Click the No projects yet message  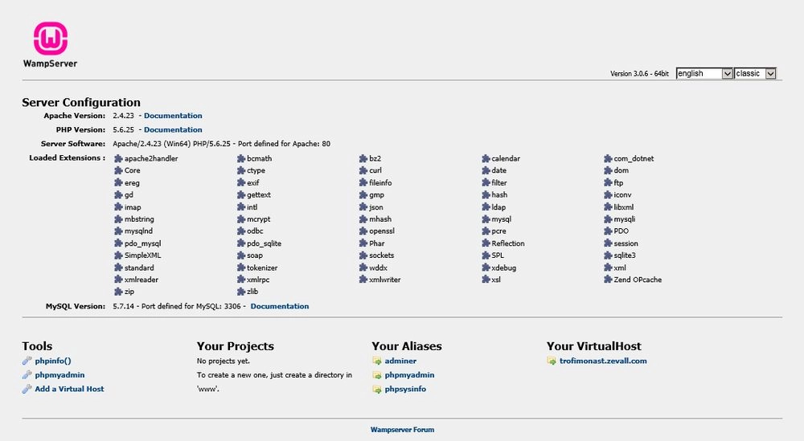pos(224,361)
